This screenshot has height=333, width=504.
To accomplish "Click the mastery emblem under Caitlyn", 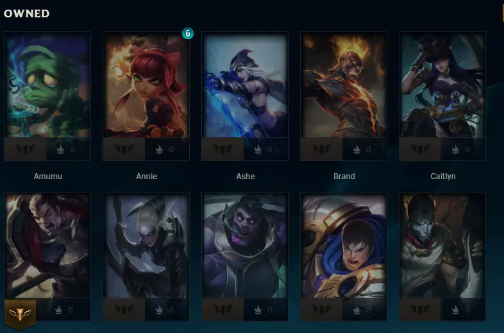I will [x=420, y=149].
